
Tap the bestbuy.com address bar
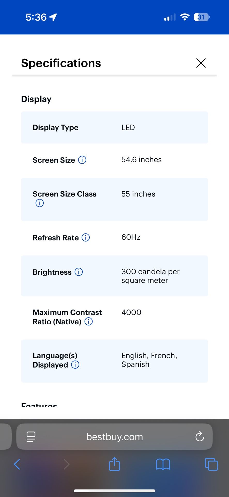(x=114, y=437)
